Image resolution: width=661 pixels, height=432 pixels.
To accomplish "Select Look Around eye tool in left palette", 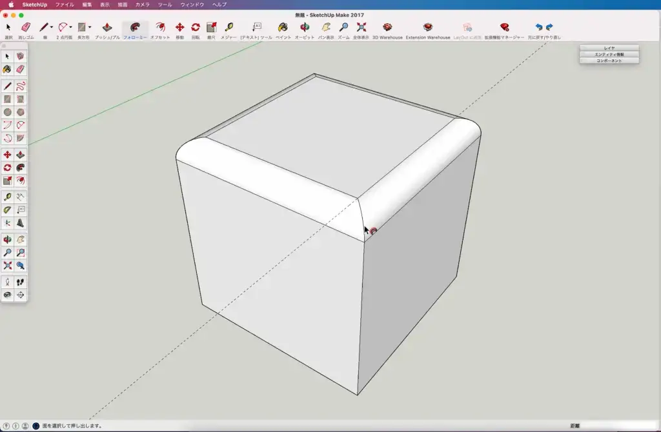I will 7,295.
